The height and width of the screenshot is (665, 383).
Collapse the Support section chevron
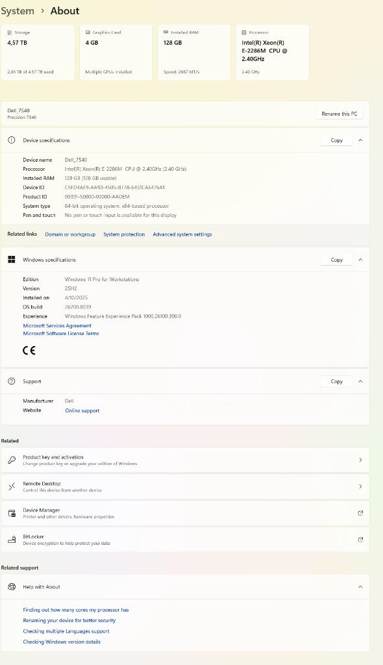(x=360, y=381)
